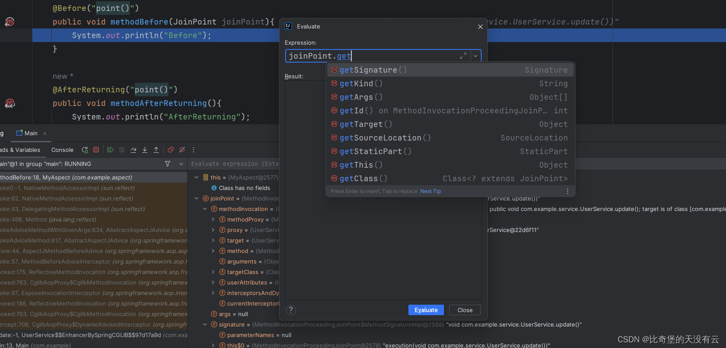Image resolution: width=726 pixels, height=348 pixels.
Task: Open the Threads & Variables tab
Action: [20, 150]
